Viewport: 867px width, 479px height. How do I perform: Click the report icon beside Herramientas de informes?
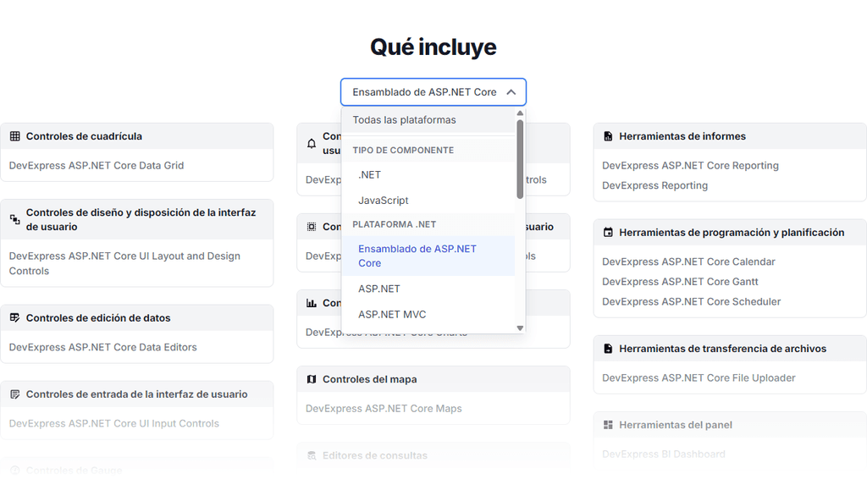tap(608, 136)
